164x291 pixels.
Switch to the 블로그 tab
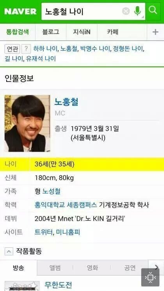[51, 32]
